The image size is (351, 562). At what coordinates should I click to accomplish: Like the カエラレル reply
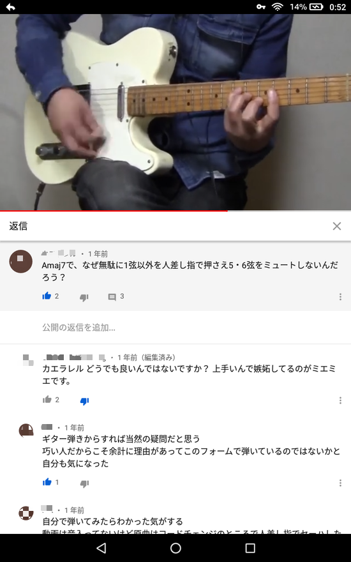coord(47,400)
